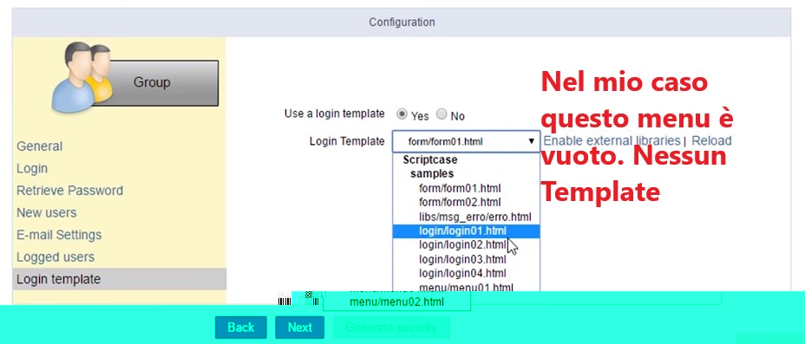Select No for login template
Viewport: 805px width, 344px height.
point(442,114)
